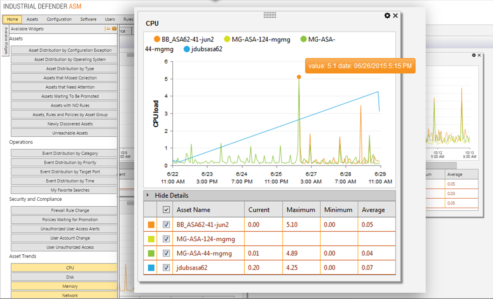The height and width of the screenshot is (299, 493).
Task: Add Event Distribution by Priority widget
Action: 64,162
